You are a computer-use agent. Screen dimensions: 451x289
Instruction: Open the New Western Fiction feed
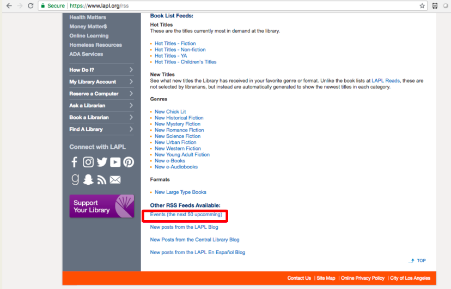click(178, 148)
